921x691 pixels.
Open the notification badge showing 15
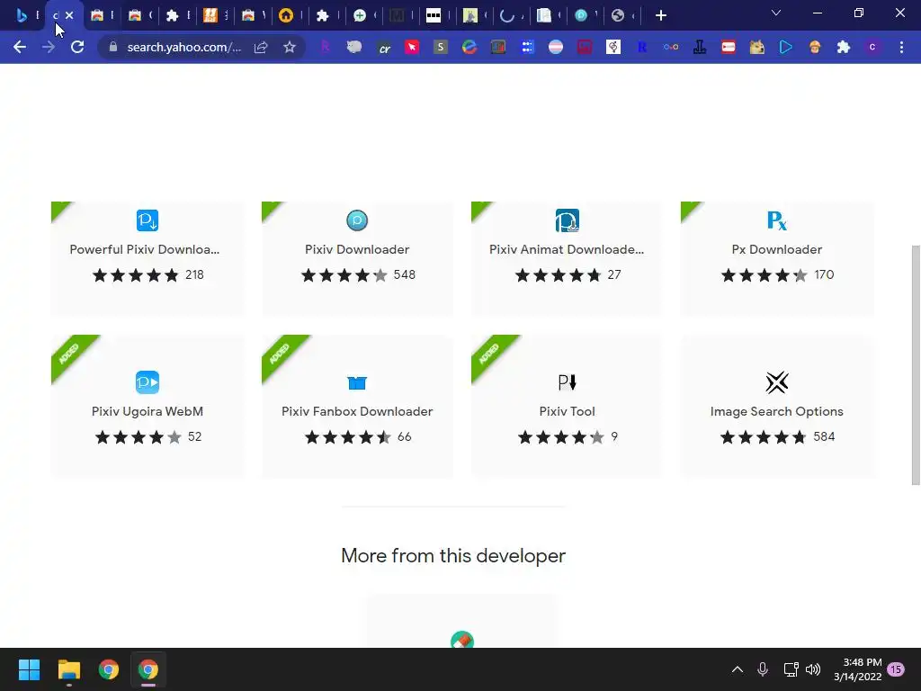(896, 669)
